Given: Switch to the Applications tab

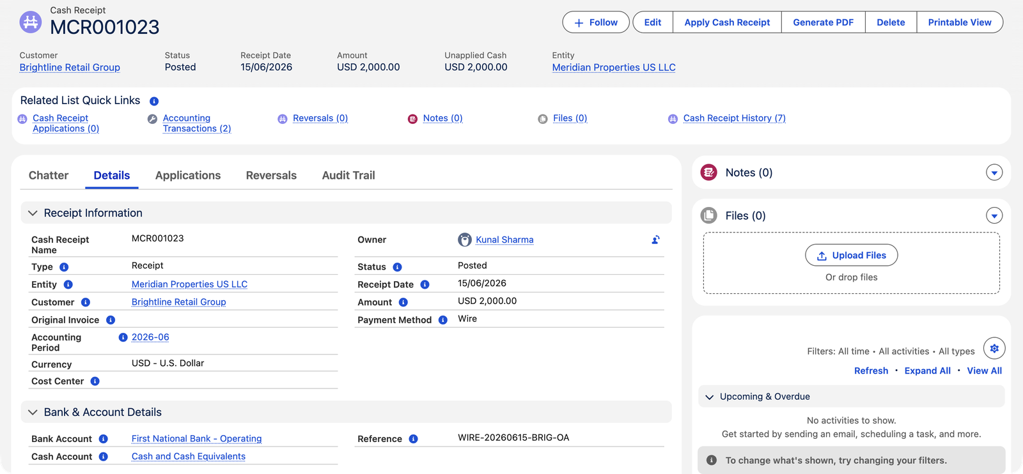Looking at the screenshot, I should 188,176.
